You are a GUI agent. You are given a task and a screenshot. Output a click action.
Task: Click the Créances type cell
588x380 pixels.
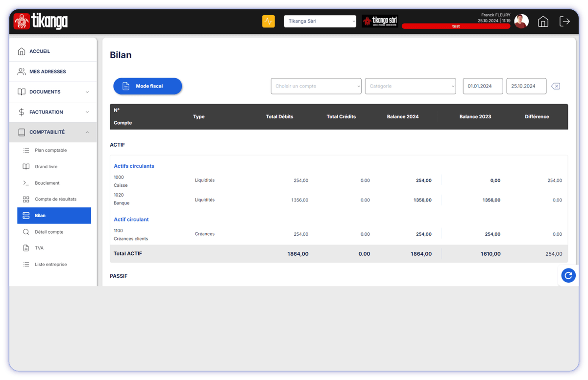pyautogui.click(x=205, y=234)
